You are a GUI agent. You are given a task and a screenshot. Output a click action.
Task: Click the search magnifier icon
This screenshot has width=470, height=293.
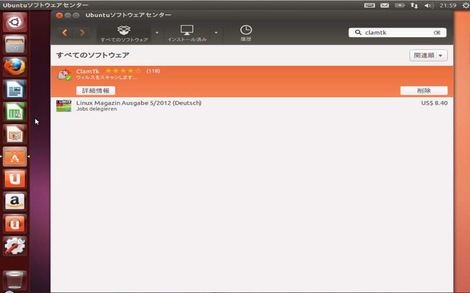[358, 32]
